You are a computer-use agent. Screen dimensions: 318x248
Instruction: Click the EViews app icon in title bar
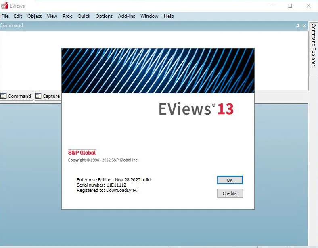pyautogui.click(x=4, y=6)
